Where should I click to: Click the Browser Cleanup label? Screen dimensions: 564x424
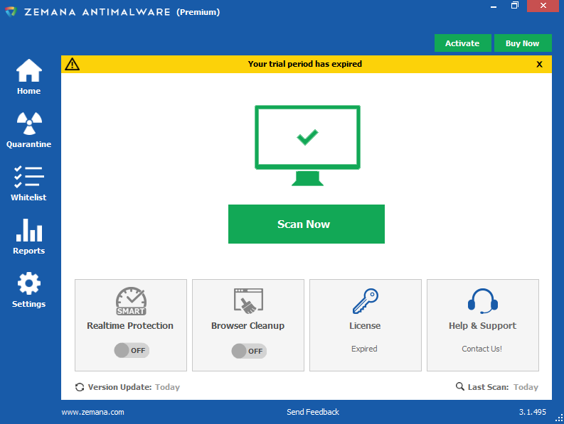[x=248, y=325]
